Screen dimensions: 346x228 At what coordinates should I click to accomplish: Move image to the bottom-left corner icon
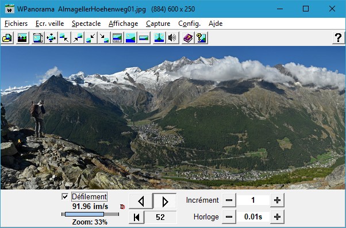coord(91,38)
